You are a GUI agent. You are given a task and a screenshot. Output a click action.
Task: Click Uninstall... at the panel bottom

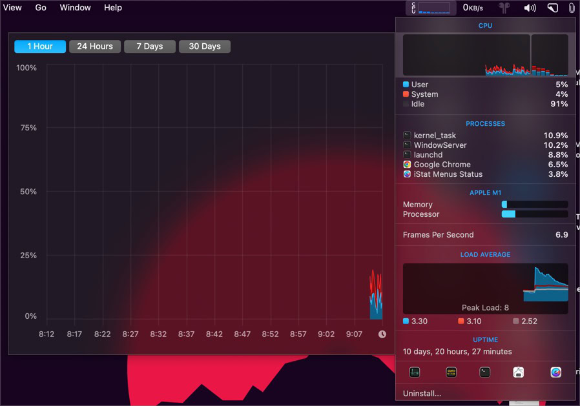pos(422,394)
